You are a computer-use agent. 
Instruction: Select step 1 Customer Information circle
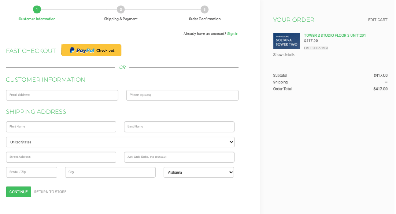tap(37, 10)
